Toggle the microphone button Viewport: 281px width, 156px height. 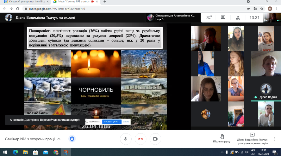(126, 139)
